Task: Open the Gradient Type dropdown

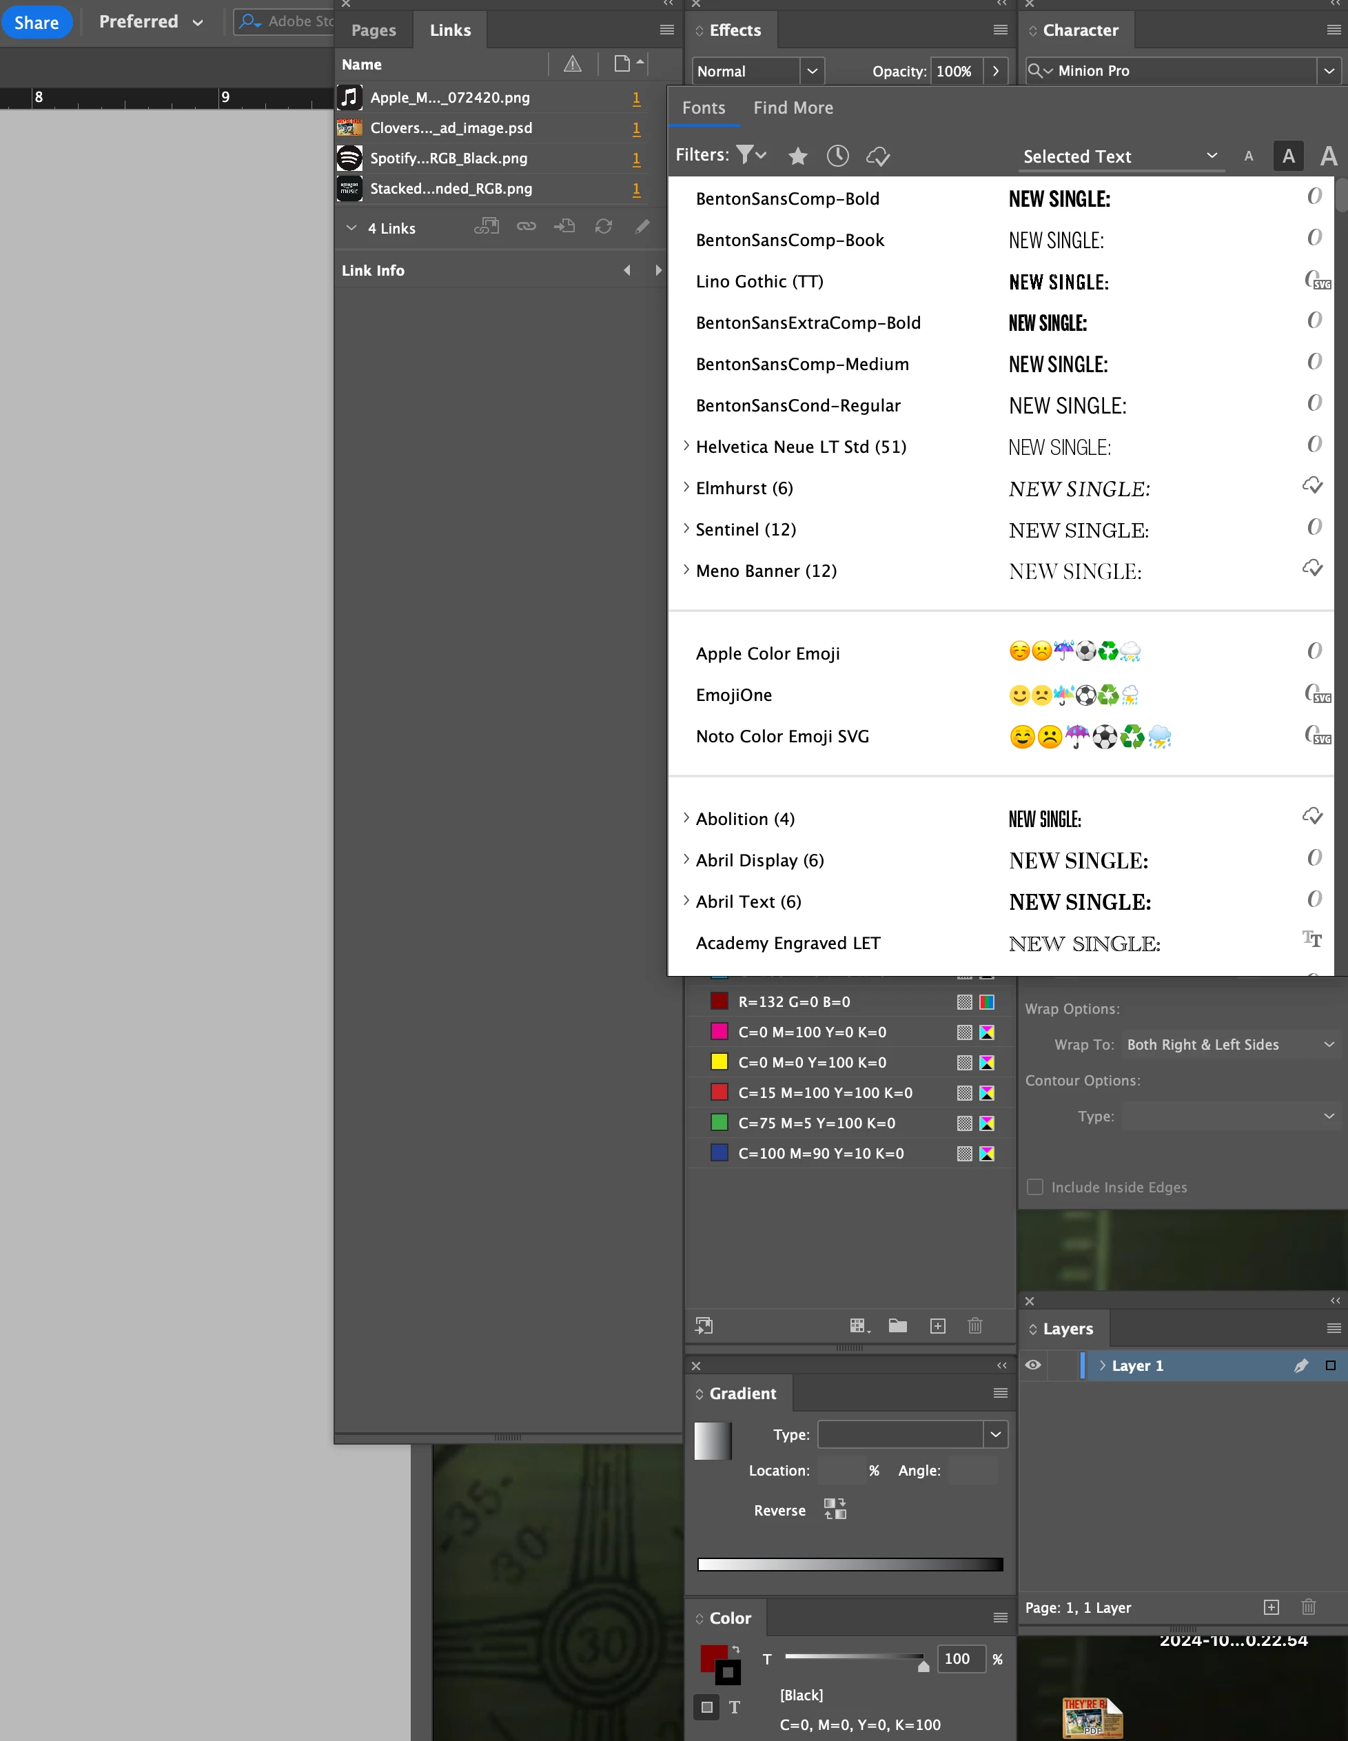Action: coord(995,1434)
